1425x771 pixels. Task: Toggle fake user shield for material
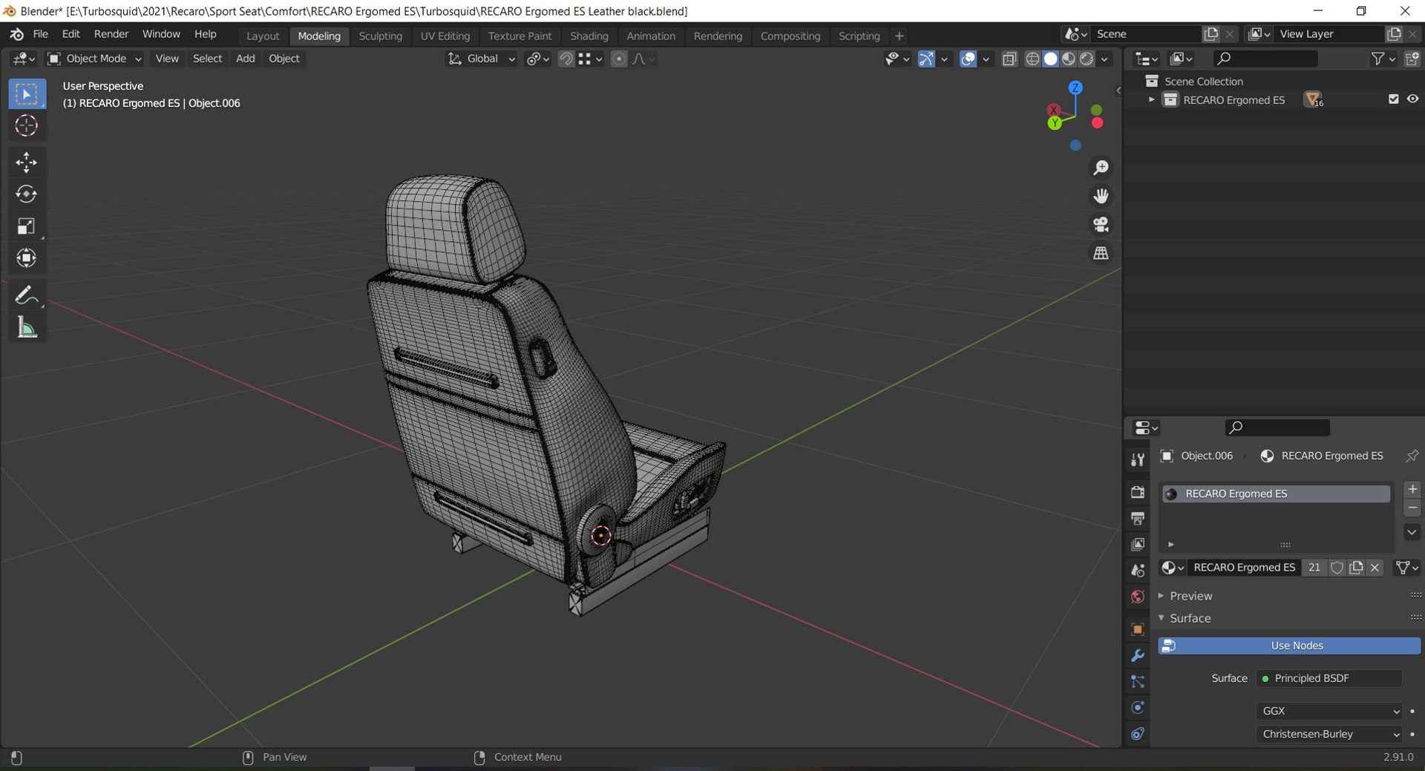(1337, 568)
